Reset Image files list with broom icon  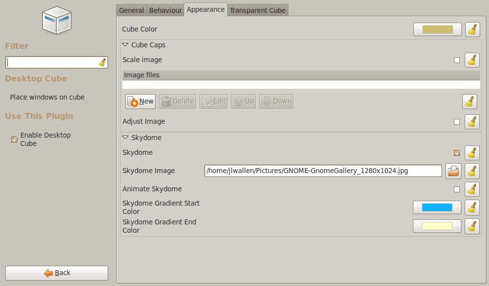point(469,102)
